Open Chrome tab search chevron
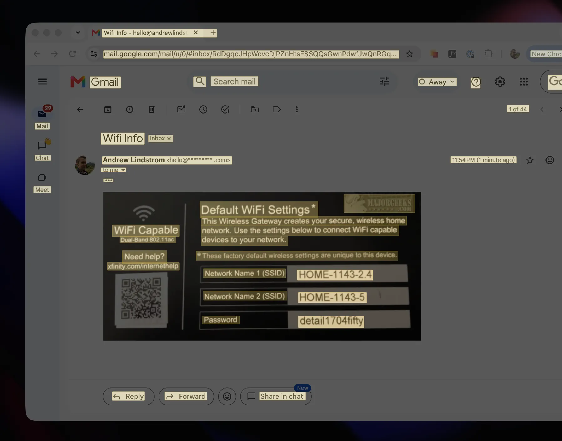This screenshot has width=562, height=441. 78,33
